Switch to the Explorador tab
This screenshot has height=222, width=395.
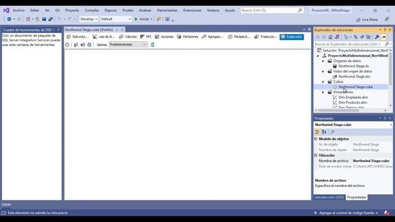pyautogui.click(x=292, y=37)
